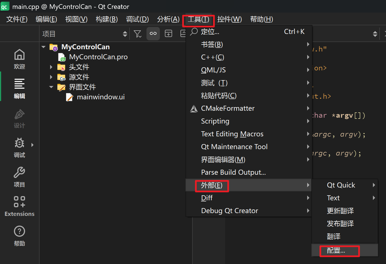
Task: Open the 分析(A) menu
Action: (168, 19)
